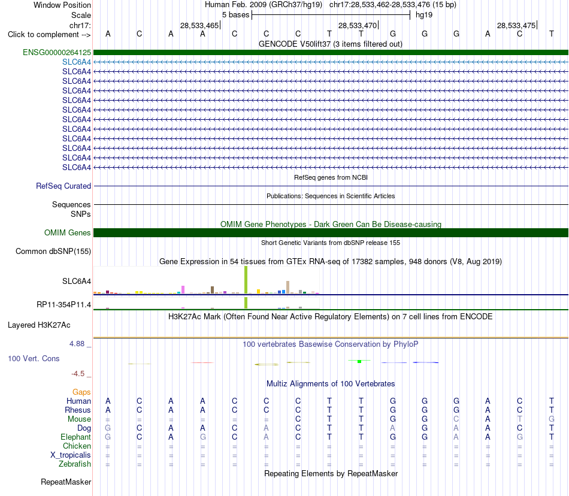Image resolution: width=569 pixels, height=496 pixels.
Task: Click the X_tropicalis alignment row label
Action: click(x=71, y=455)
